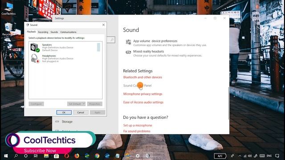Click the volume speaker tray icon
Viewport: 285px width, 160px height.
click(x=250, y=156)
